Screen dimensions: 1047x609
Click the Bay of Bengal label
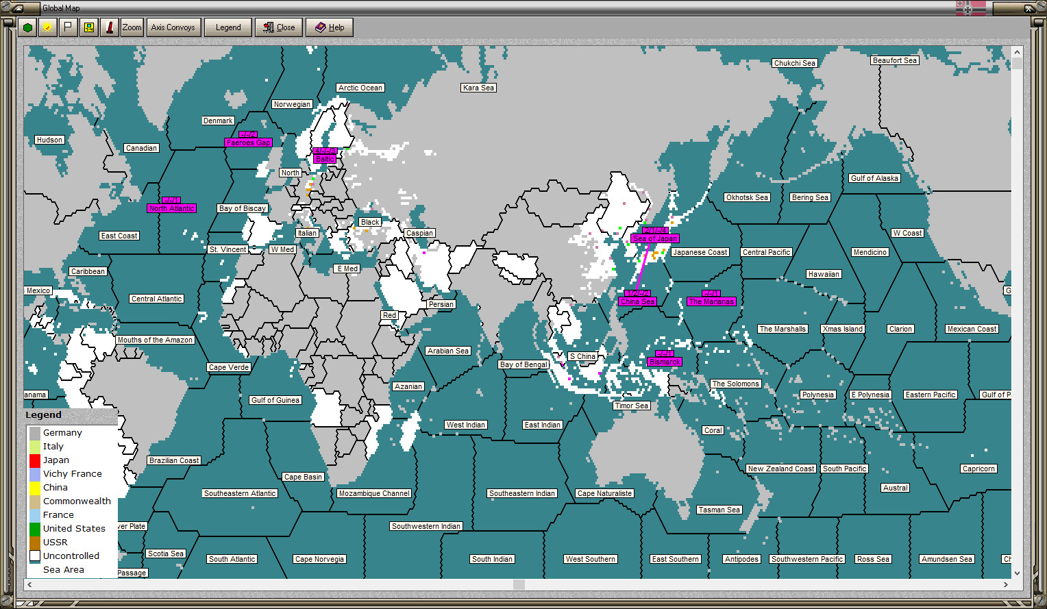pos(523,364)
